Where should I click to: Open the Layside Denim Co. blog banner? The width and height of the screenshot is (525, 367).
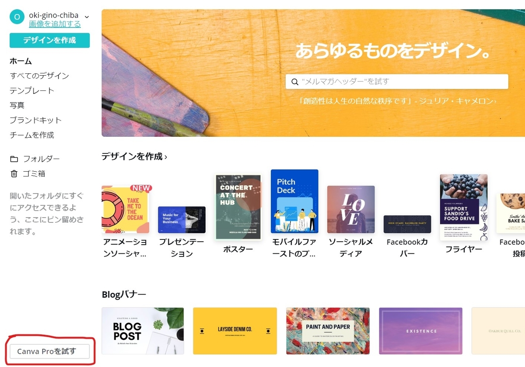[x=235, y=330]
